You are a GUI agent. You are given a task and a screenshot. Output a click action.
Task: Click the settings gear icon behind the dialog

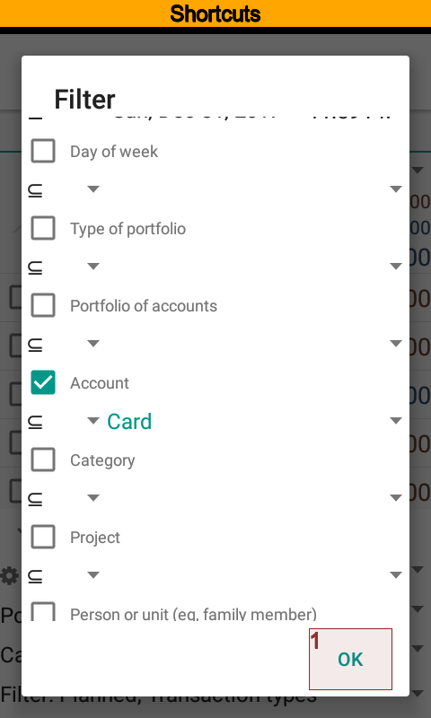tap(9, 575)
